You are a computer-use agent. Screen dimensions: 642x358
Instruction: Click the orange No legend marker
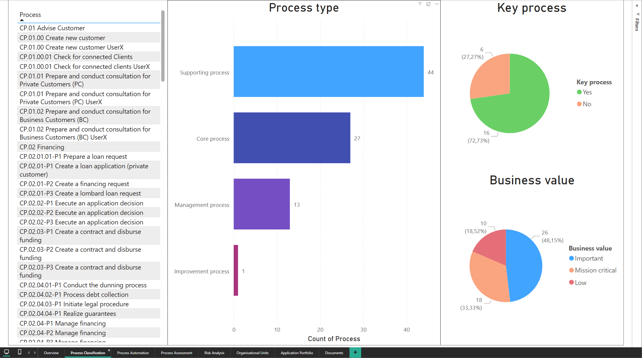tap(579, 104)
